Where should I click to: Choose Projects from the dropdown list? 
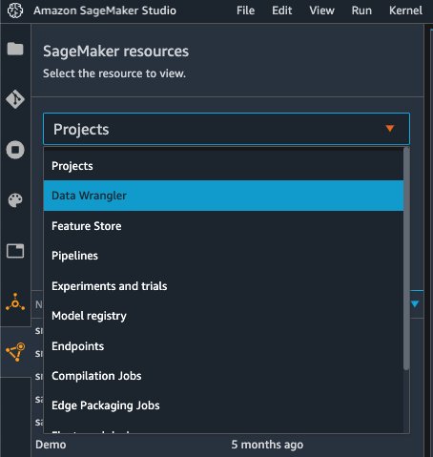point(223,166)
